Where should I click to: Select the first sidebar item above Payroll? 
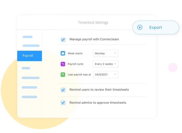[27, 37]
